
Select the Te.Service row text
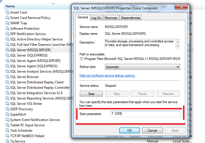(18, 141)
